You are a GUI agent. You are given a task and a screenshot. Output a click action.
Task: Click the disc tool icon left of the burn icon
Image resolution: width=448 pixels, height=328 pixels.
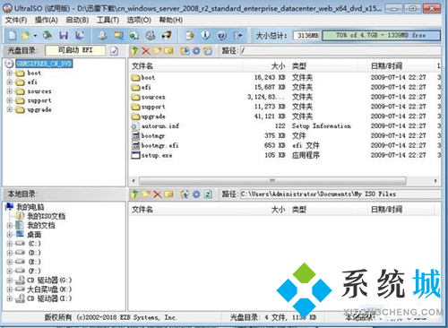(151, 36)
